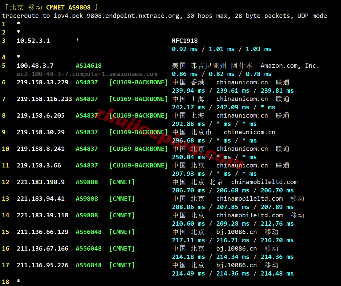This screenshot has height=286, width=341.
Task: Click AS56048 on hop 15 row
Action: tap(89, 232)
